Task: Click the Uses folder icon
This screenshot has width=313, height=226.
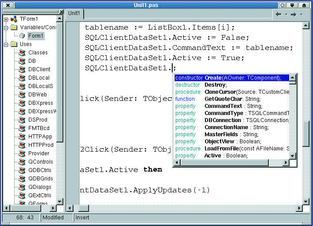Action: 14,44
